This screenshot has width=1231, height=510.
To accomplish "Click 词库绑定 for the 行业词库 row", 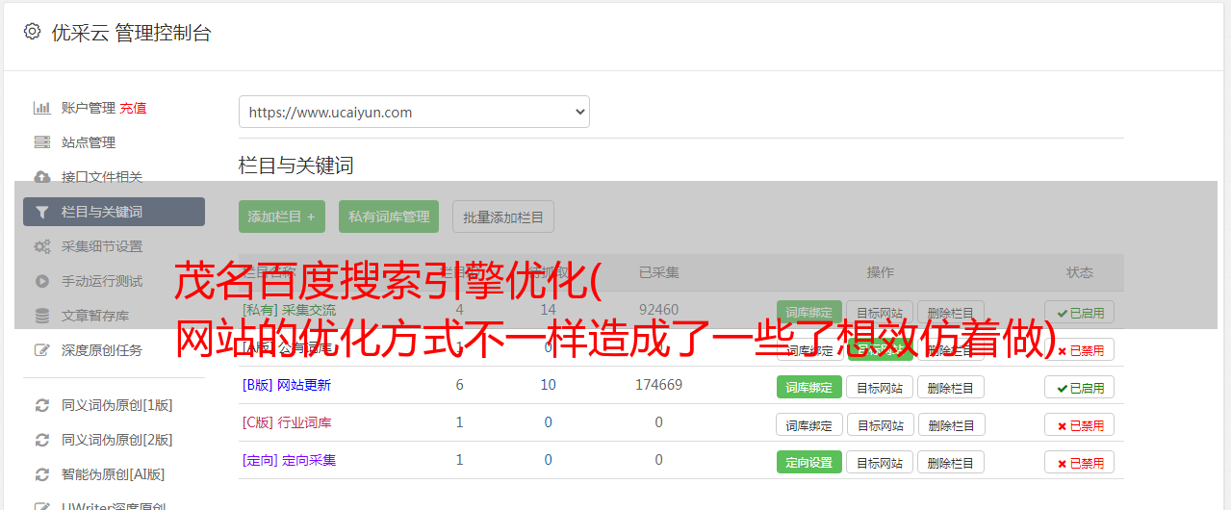I will coord(808,424).
